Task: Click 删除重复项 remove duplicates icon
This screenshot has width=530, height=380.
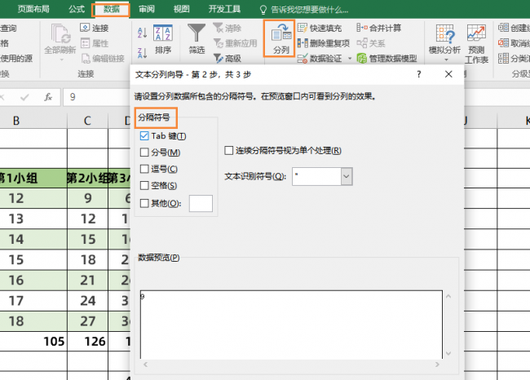Action: pos(303,43)
